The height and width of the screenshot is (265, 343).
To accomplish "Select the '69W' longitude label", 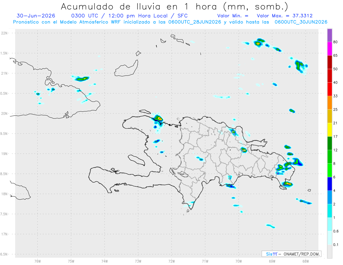I will click(x=272, y=261).
